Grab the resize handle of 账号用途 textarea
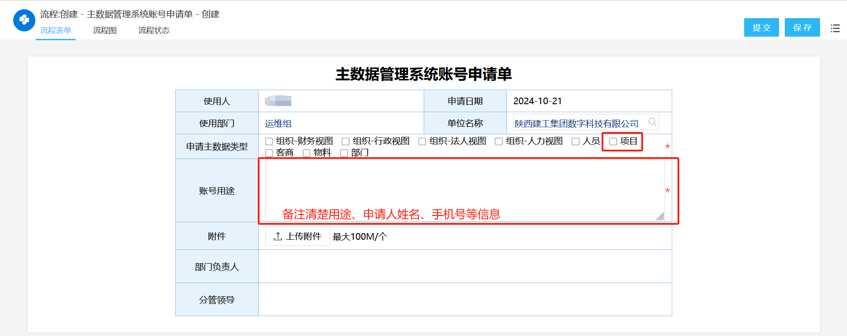This screenshot has height=336, width=847. coord(660,216)
